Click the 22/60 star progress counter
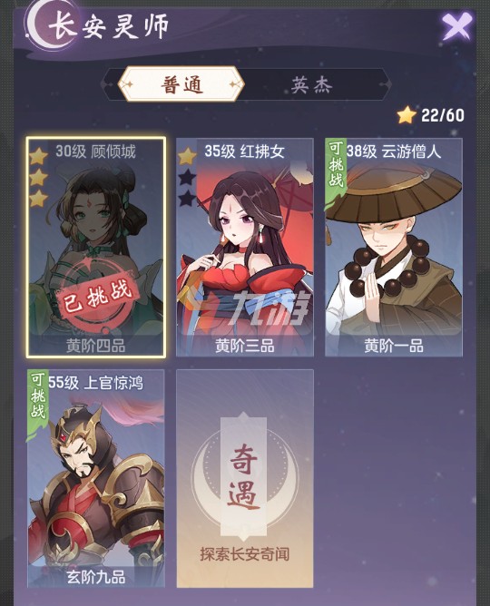 [x=443, y=115]
